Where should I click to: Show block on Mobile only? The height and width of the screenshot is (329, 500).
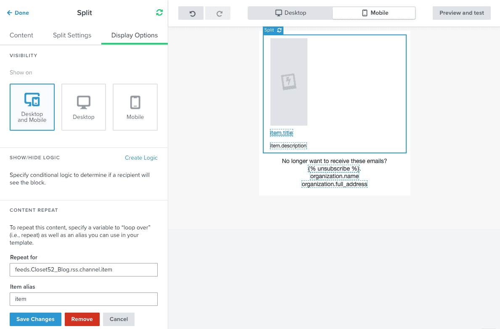135,107
